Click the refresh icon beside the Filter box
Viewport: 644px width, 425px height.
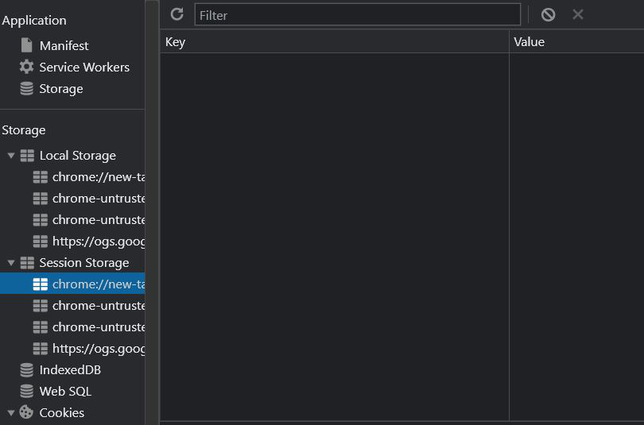pos(177,14)
